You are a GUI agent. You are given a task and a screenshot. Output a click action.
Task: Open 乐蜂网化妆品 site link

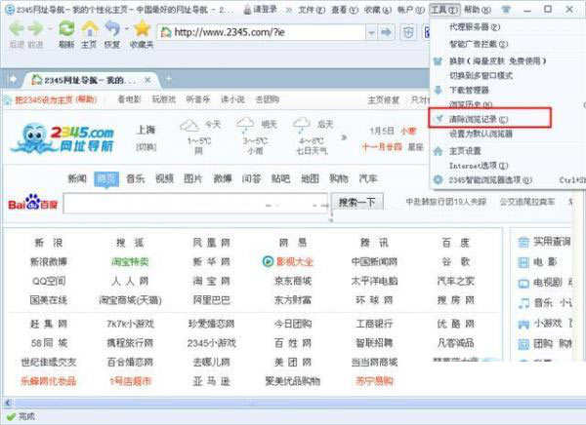tap(49, 381)
